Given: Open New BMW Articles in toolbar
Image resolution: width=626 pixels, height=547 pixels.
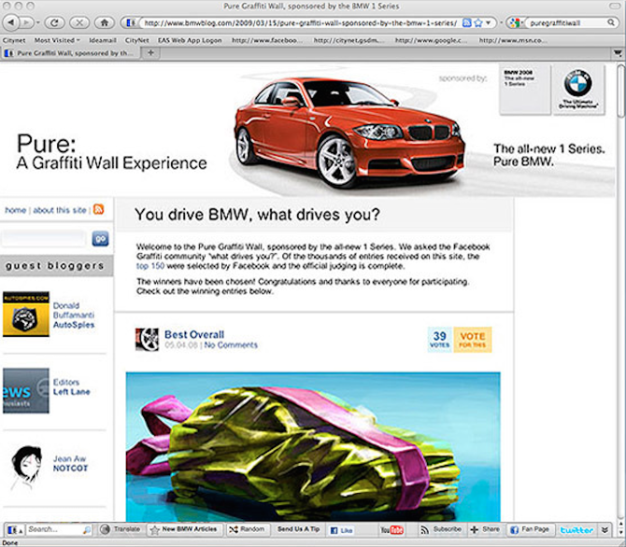Looking at the screenshot, I should pos(184,529).
